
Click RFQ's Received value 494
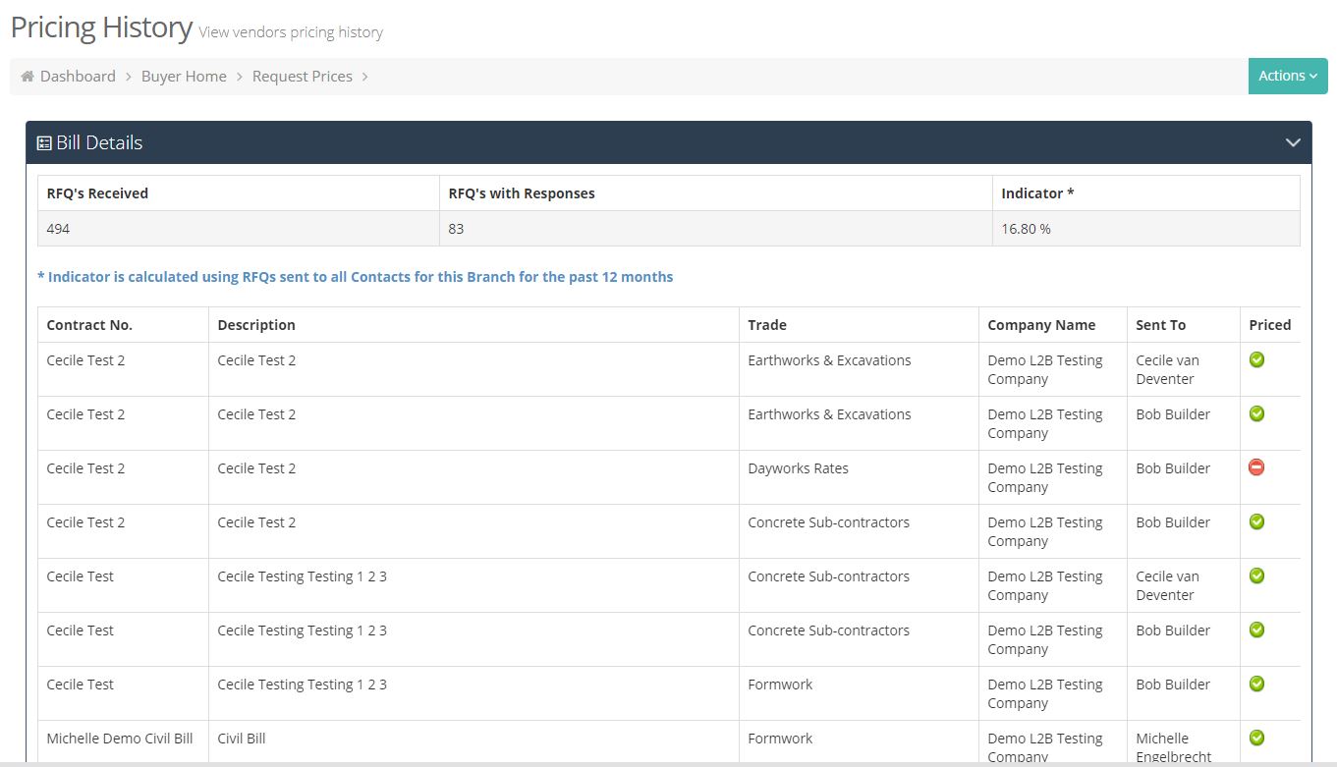coord(59,229)
